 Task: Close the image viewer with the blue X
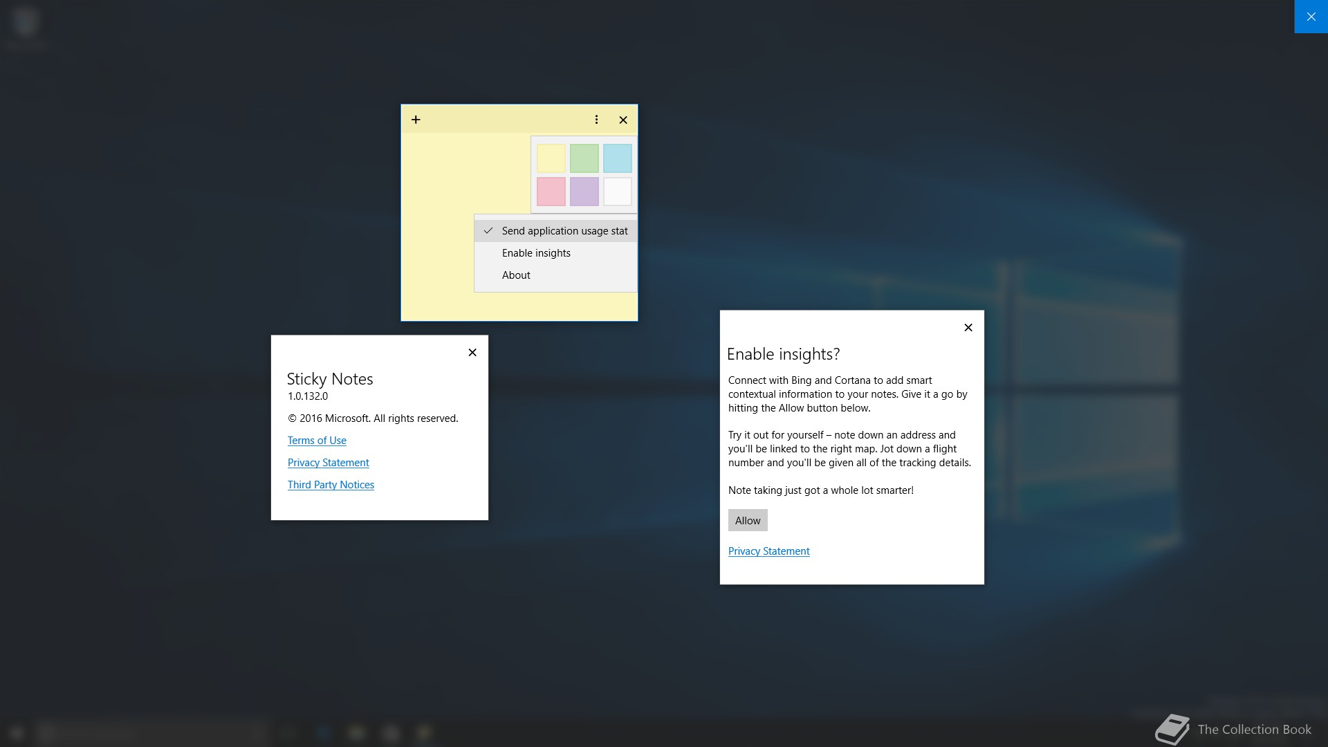pyautogui.click(x=1311, y=17)
